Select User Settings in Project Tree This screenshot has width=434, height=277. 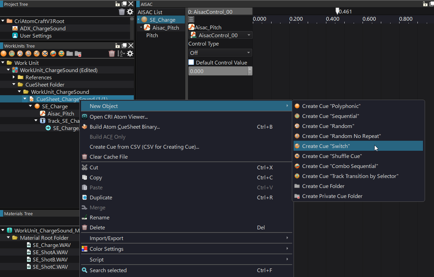point(36,36)
